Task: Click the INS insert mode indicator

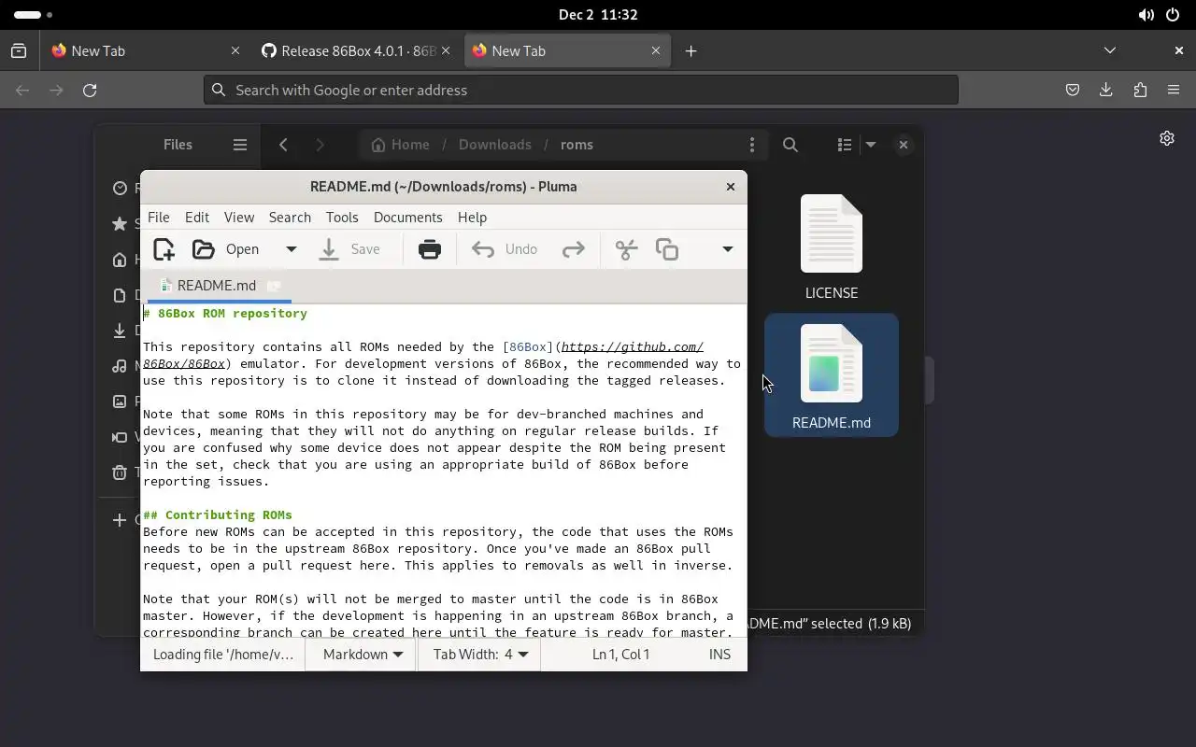Action: point(719,655)
